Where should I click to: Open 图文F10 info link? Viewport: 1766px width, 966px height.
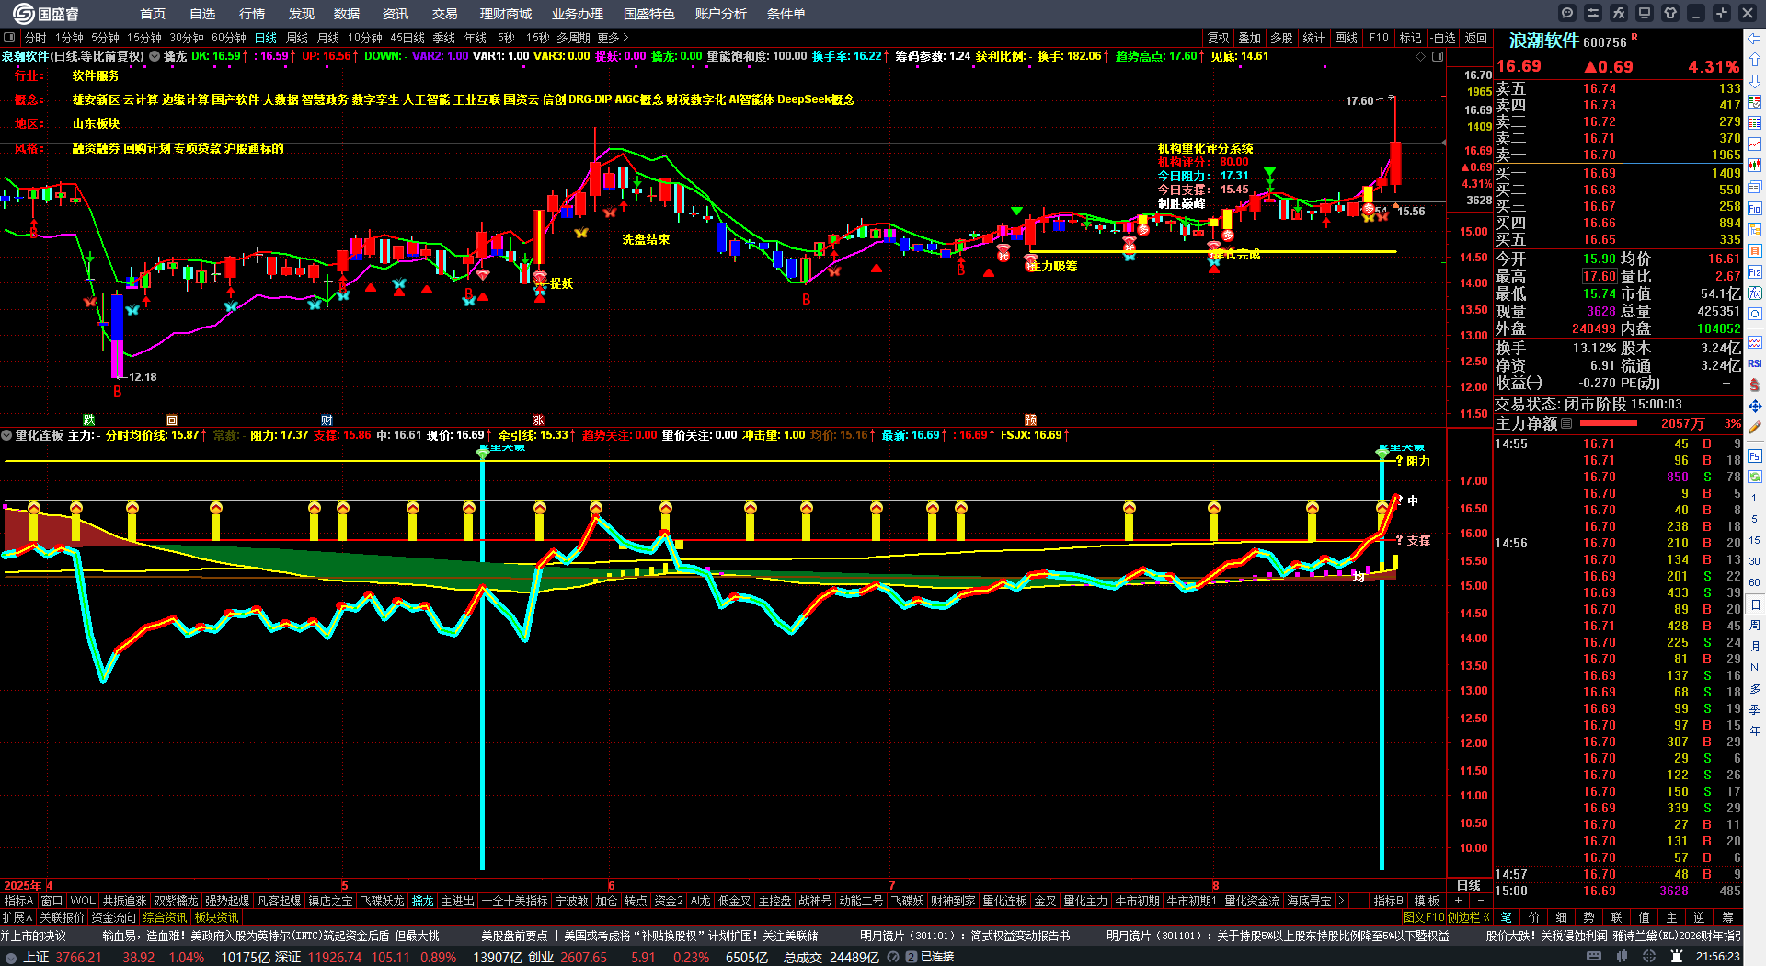pyautogui.click(x=1423, y=917)
